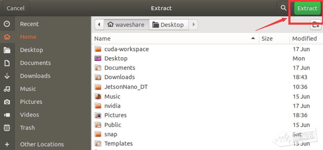
Task: Click the Templates folder icon
Action: click(x=98, y=143)
